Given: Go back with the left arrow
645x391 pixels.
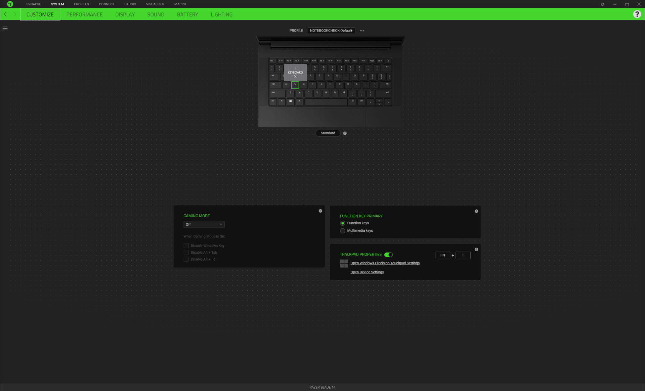Looking at the screenshot, I should (x=5, y=14).
